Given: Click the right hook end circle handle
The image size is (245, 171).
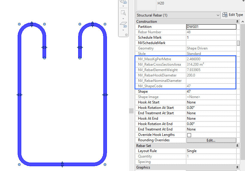Looking at the screenshot, I should (80, 58).
